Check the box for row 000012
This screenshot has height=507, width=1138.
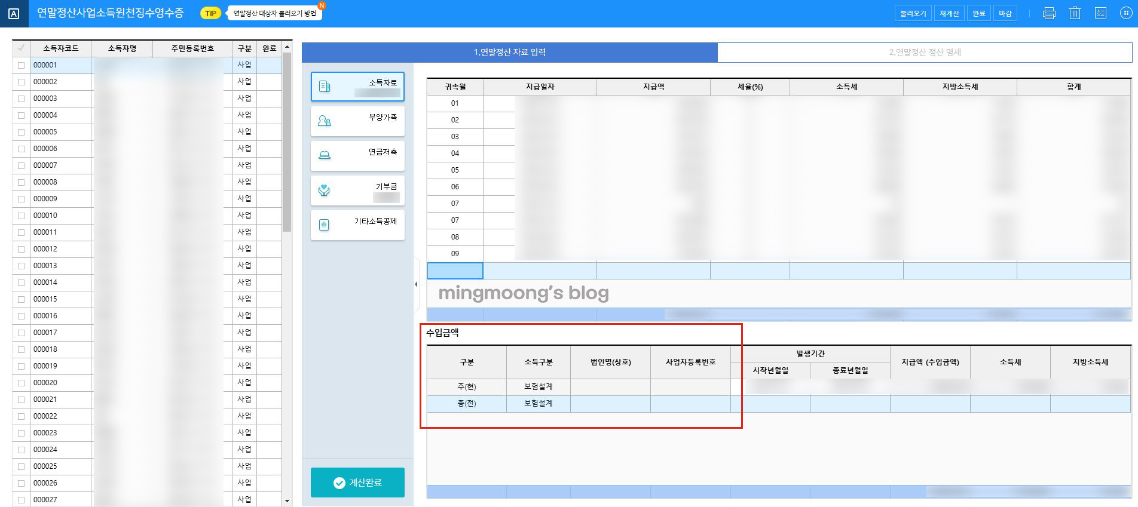click(x=22, y=249)
